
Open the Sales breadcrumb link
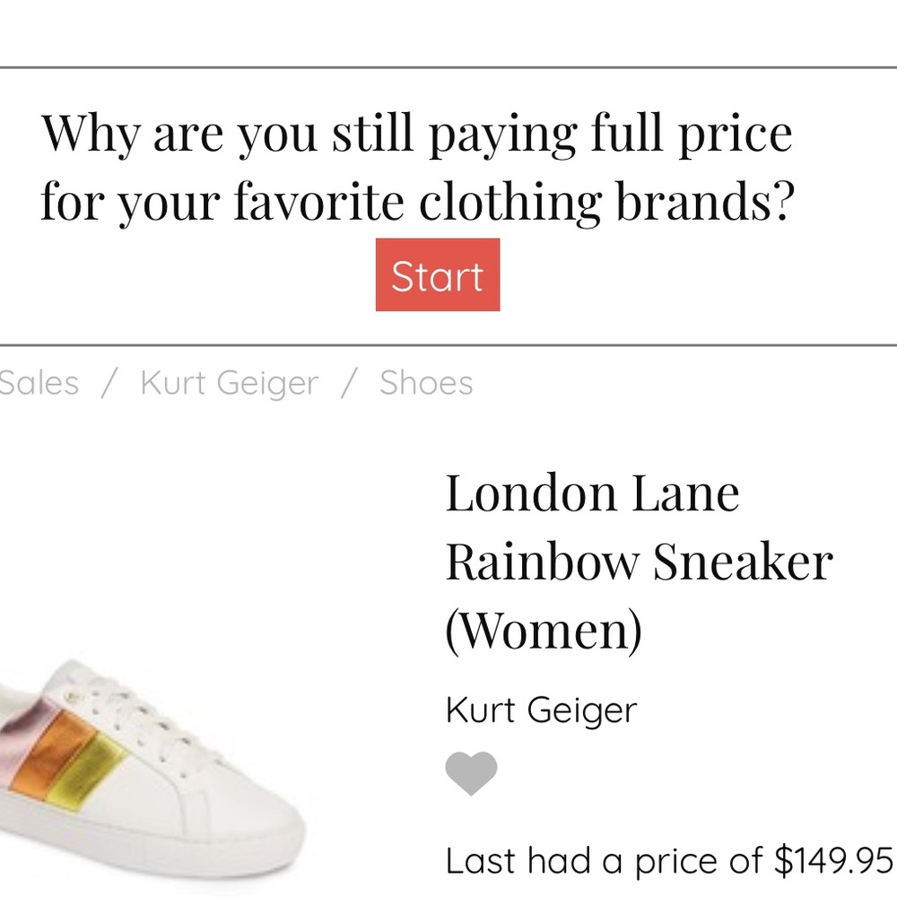(39, 382)
